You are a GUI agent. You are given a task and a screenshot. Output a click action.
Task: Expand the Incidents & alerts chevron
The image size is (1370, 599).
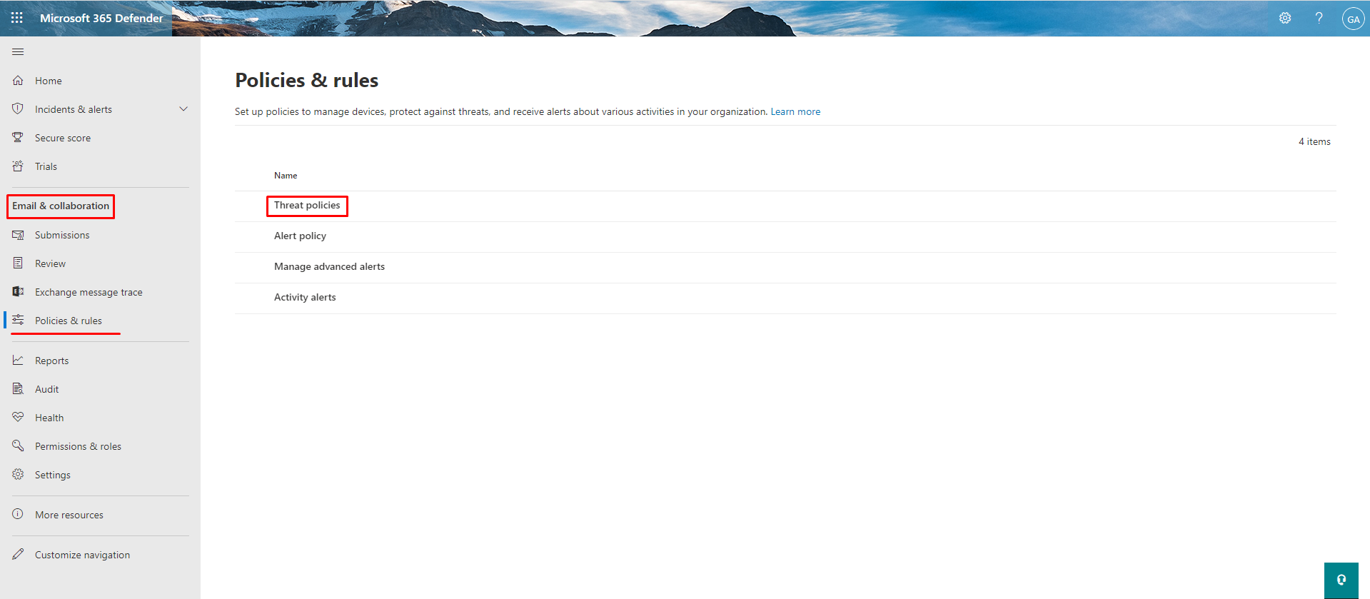tap(183, 109)
